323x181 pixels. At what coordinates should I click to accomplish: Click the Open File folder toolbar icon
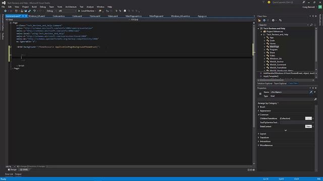[x=22, y=11]
